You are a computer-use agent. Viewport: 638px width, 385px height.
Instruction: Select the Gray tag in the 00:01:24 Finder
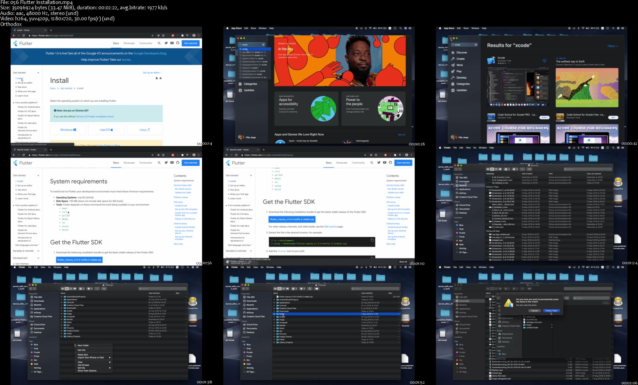[x=460, y=229]
